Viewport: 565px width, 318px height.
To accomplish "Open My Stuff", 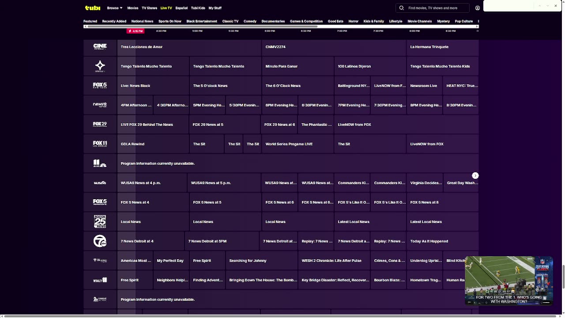I will 215,8.
